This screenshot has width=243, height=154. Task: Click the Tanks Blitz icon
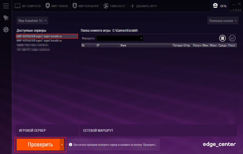point(106,6)
